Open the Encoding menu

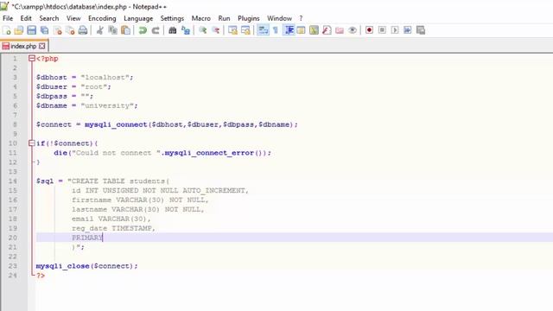(x=102, y=18)
